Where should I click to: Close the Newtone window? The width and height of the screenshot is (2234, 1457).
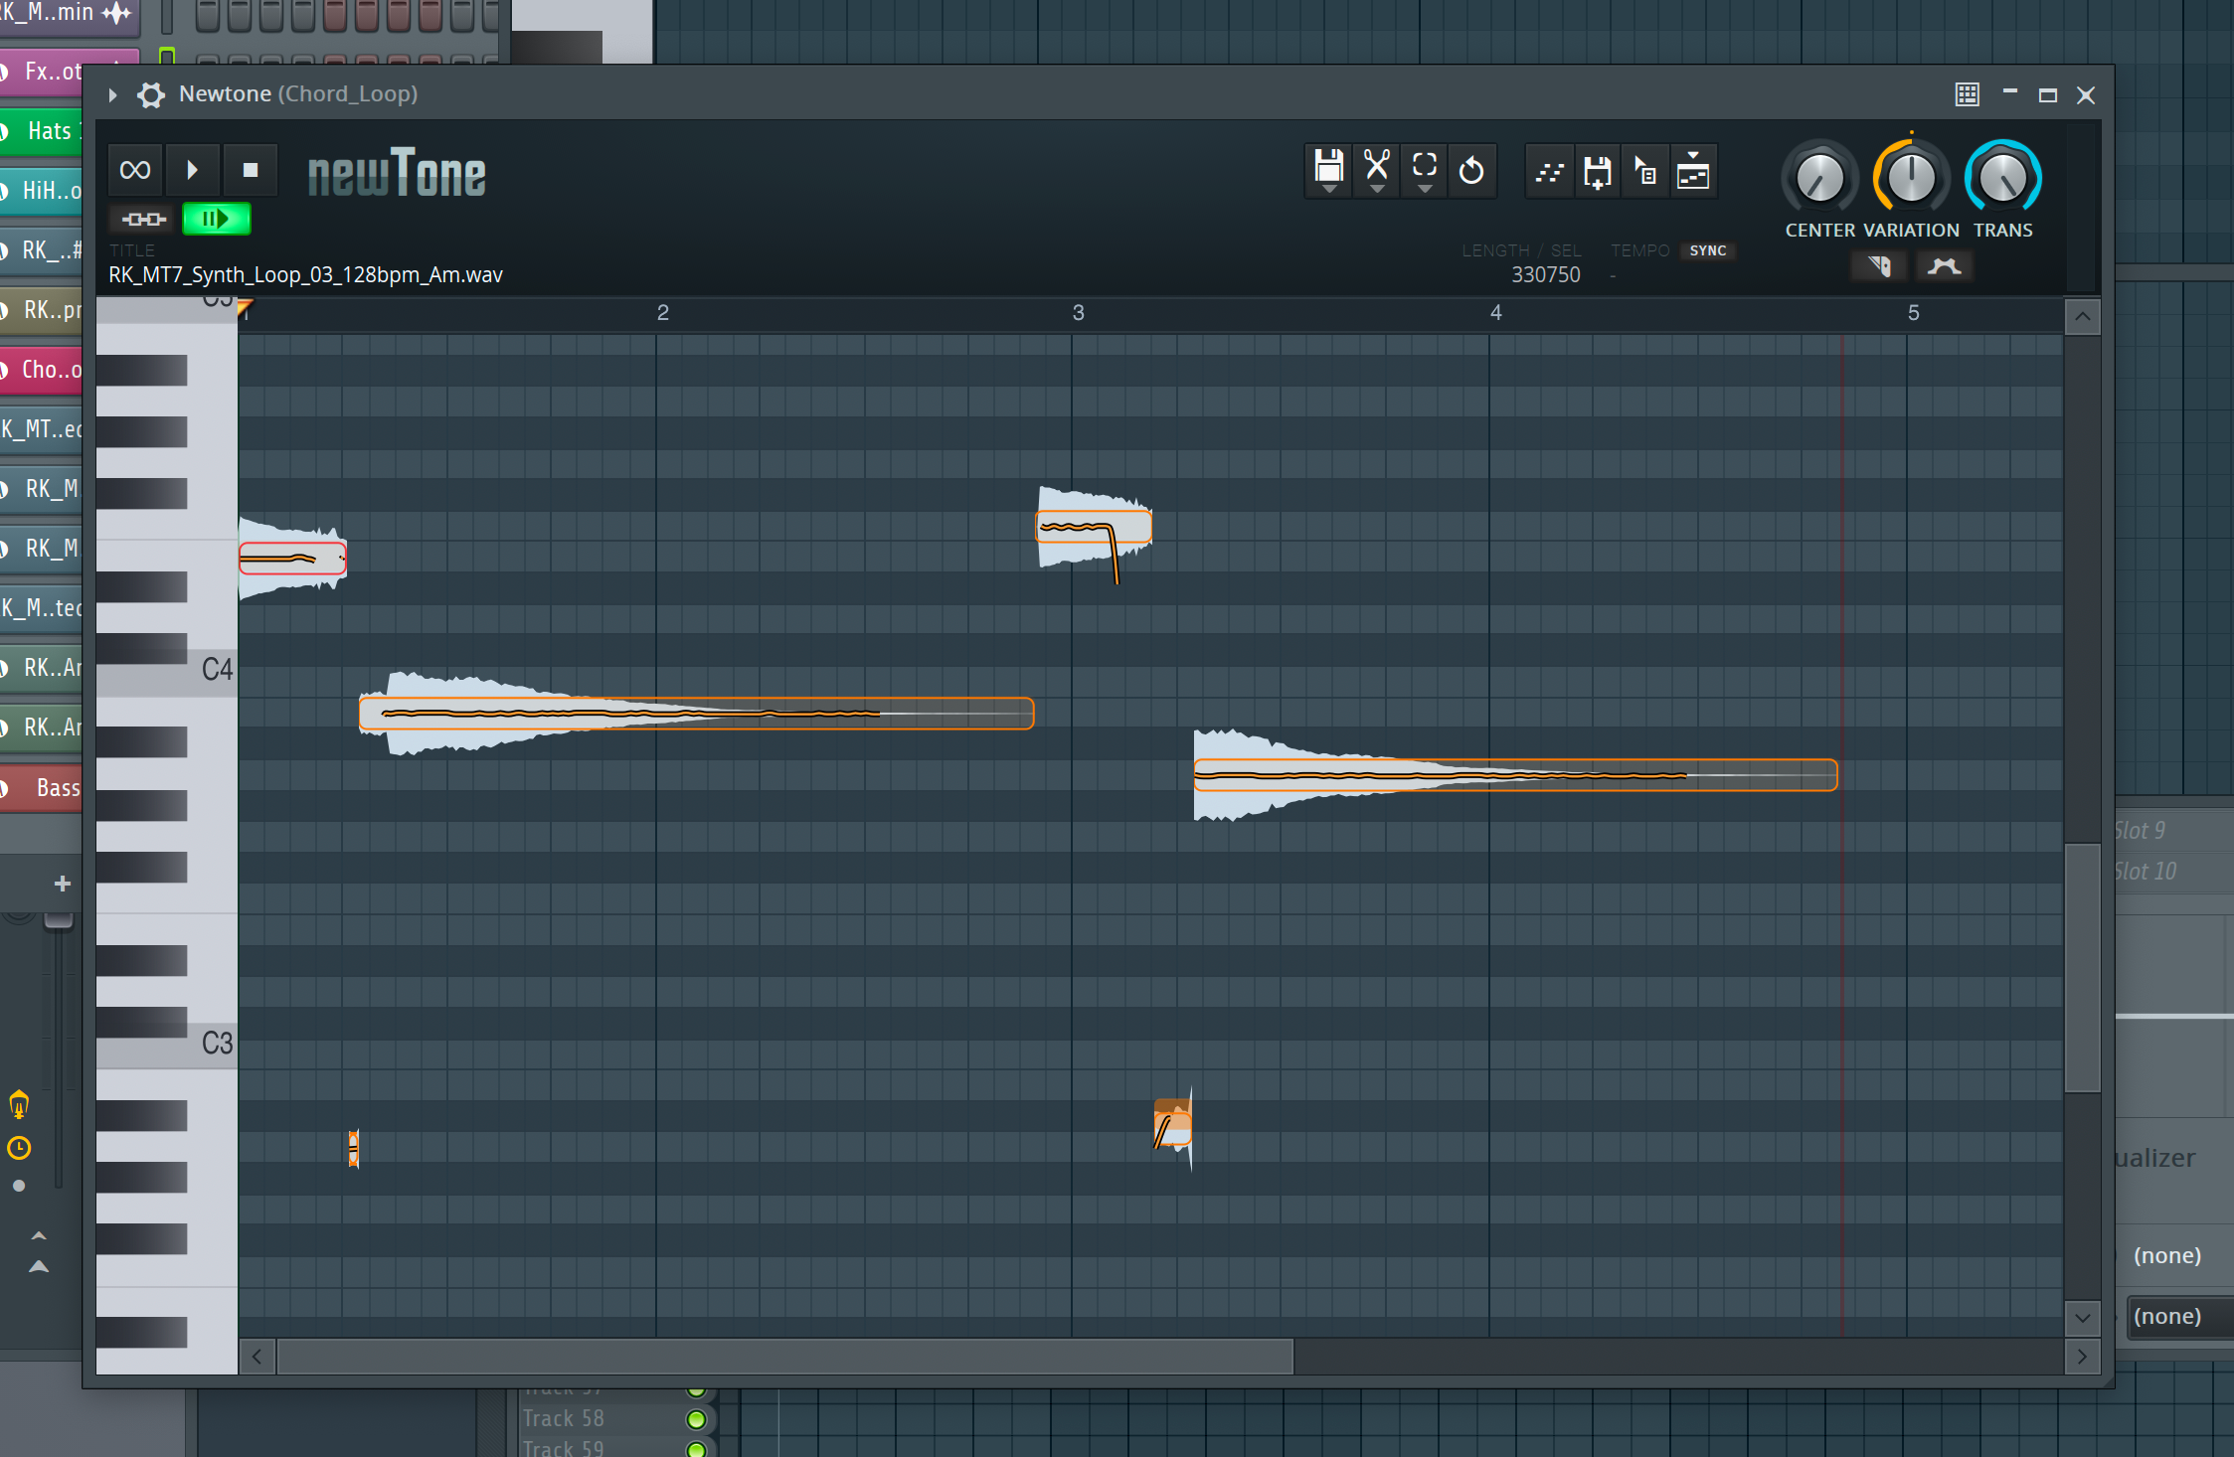pos(2086,95)
